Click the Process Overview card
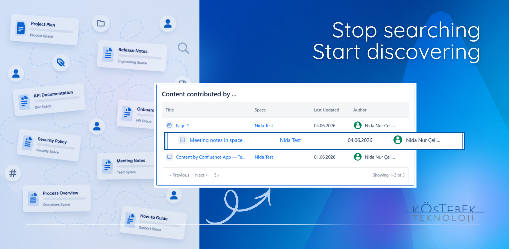The width and height of the screenshot is (509, 249). pos(57,198)
